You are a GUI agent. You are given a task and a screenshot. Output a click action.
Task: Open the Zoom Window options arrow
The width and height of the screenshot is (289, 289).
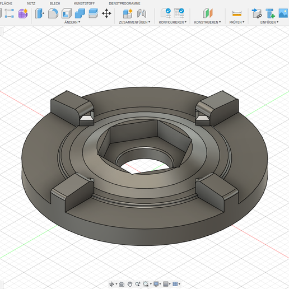(x=151, y=284)
